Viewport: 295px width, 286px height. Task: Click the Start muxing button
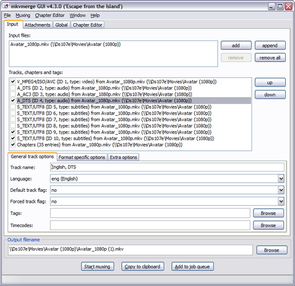coord(98,266)
